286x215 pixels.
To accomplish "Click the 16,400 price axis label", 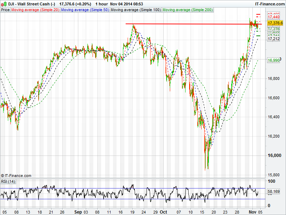I will (273, 117).
